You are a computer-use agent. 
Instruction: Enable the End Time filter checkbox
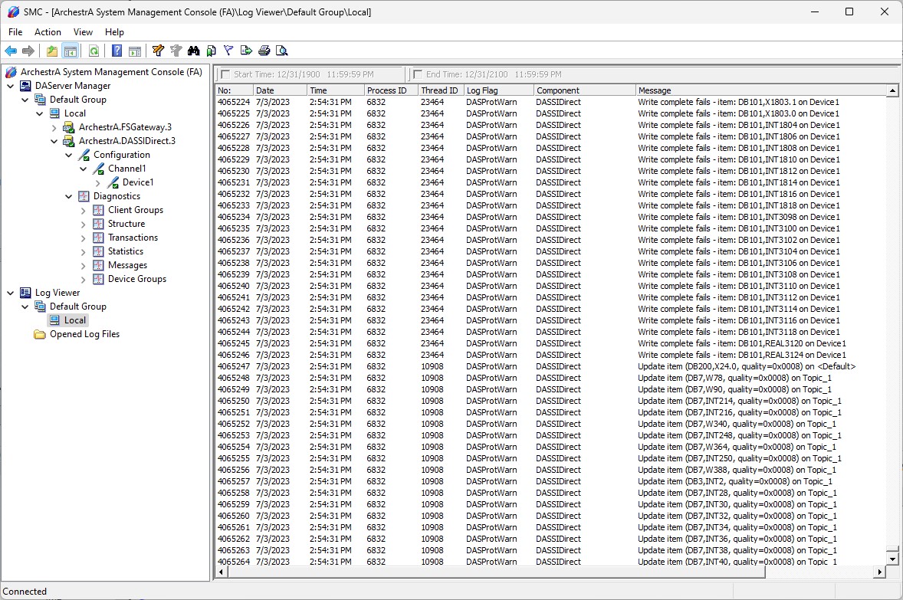(x=418, y=74)
